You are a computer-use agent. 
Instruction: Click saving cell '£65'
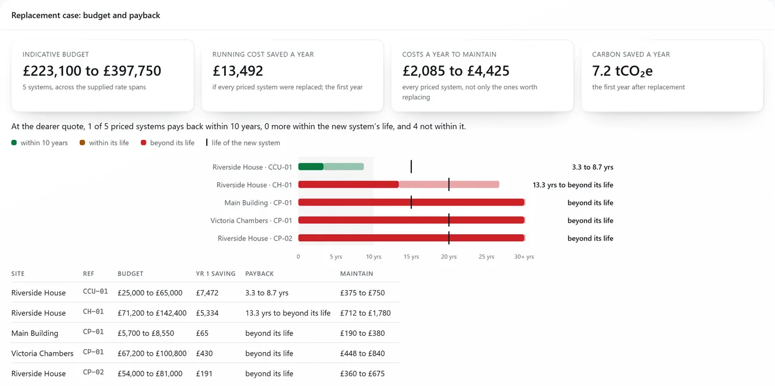point(203,334)
